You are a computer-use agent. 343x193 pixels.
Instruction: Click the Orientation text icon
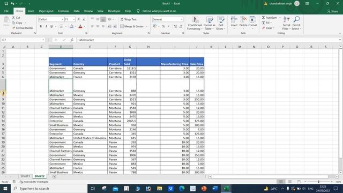point(109,19)
